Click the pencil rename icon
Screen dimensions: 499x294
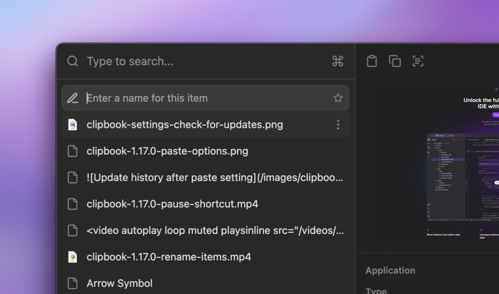(72, 98)
